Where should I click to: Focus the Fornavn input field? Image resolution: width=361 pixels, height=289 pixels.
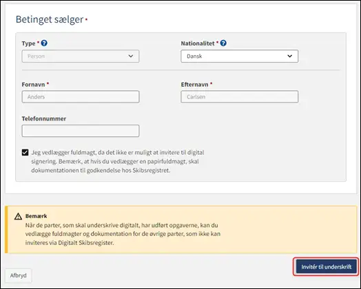[x=81, y=97]
